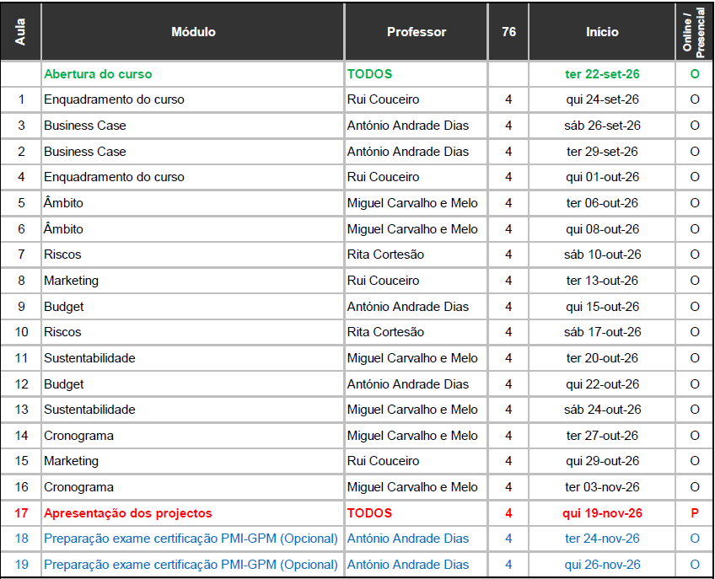Click the date cell qui 26-nov-26
The height and width of the screenshot is (579, 715).
602,565
